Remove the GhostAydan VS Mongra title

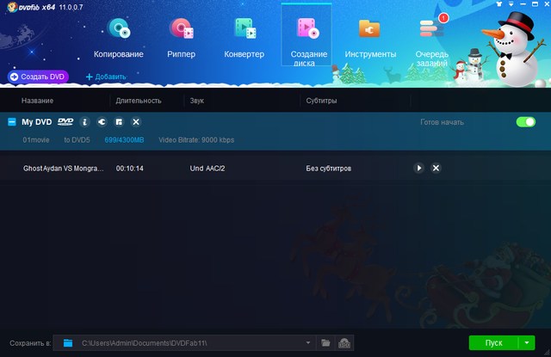[436, 168]
